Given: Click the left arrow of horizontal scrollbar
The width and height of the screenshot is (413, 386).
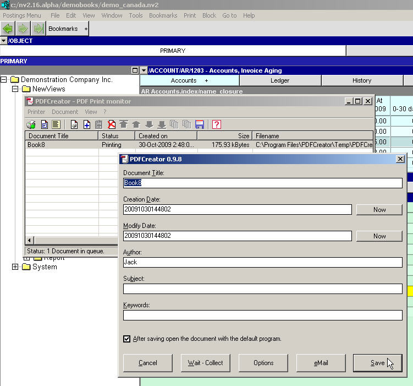Looking at the screenshot, I should 30,241.
